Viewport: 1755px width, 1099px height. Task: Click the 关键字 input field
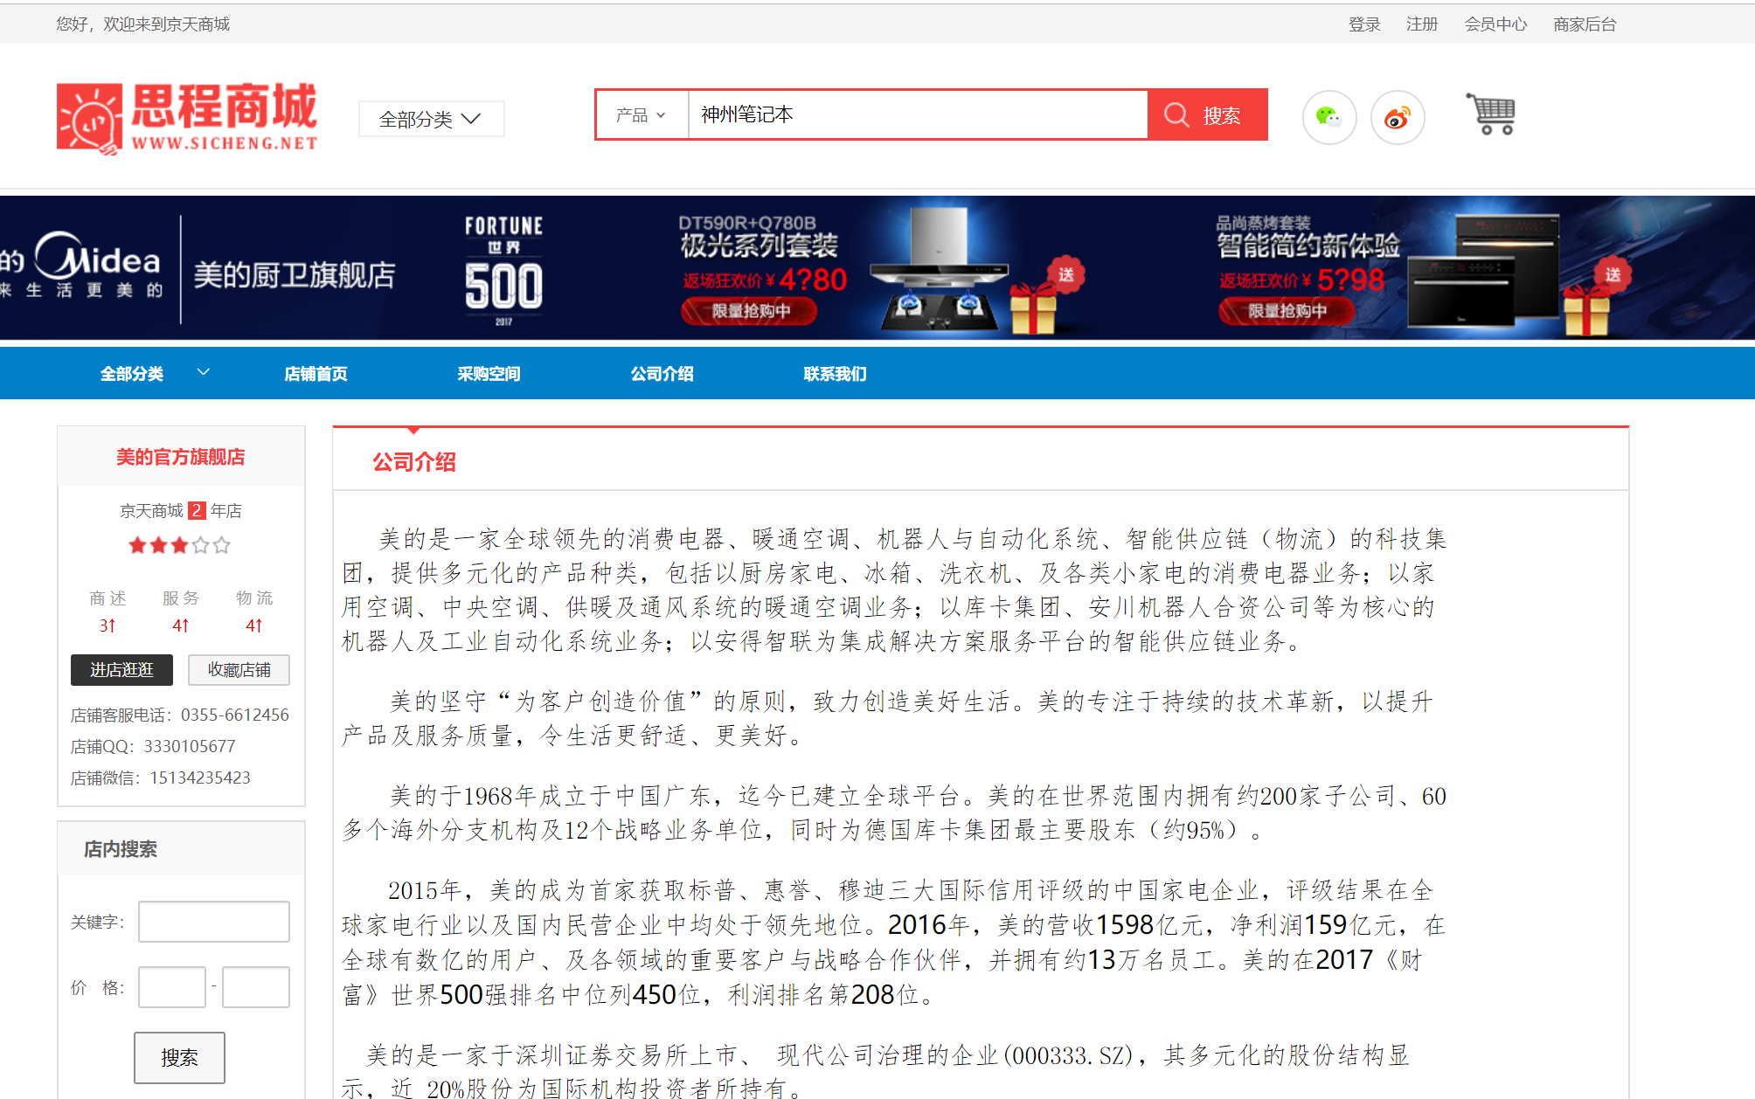[214, 922]
